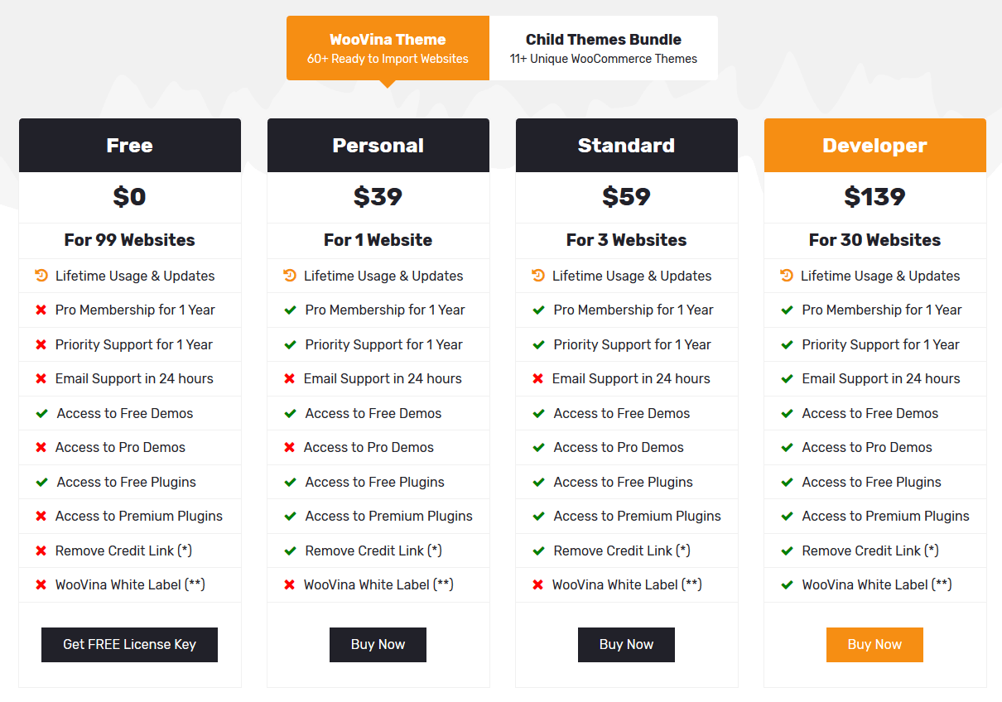
Task: Switch to the WooVina Theme tab
Action: coord(388,48)
